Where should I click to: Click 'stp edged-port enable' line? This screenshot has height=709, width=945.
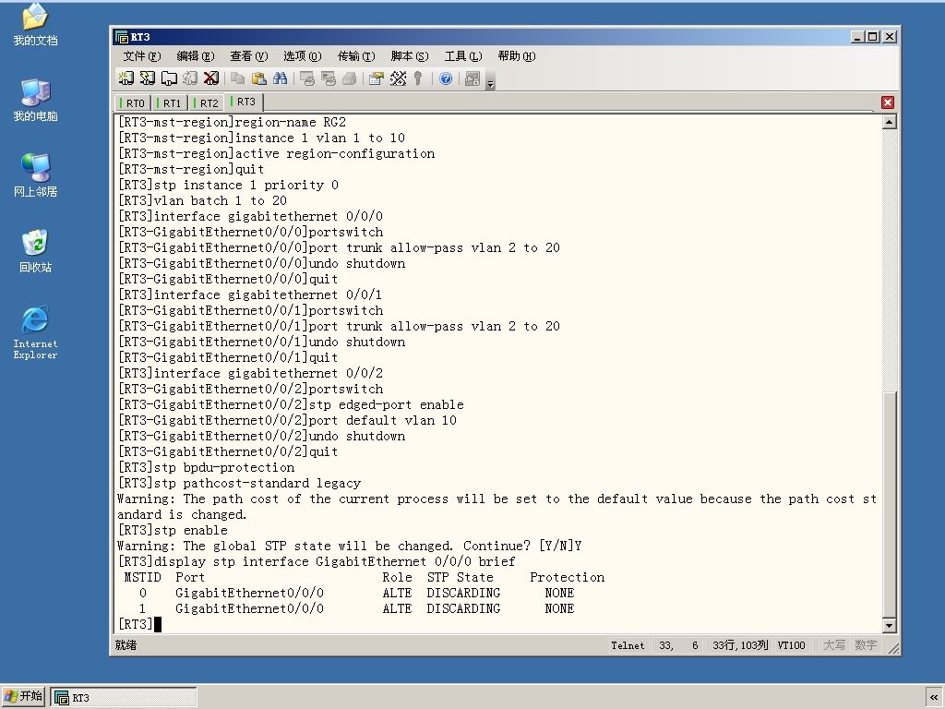[291, 404]
